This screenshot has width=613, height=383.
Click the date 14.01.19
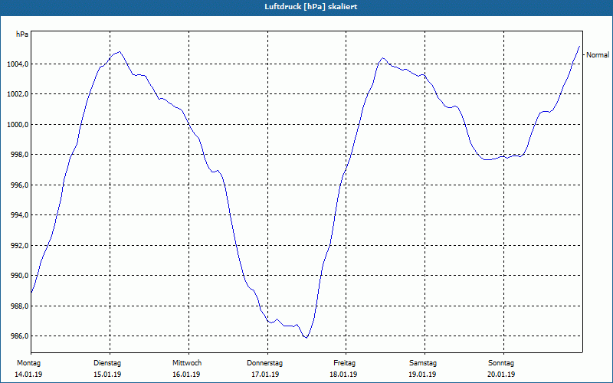[28, 375]
